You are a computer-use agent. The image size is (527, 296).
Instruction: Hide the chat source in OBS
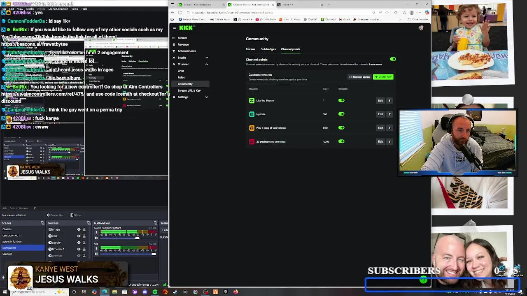pyautogui.click(x=79, y=236)
